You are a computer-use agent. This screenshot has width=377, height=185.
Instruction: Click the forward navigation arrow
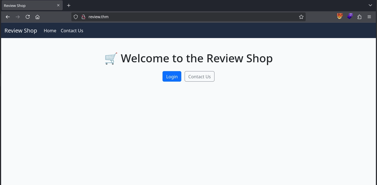point(18,17)
